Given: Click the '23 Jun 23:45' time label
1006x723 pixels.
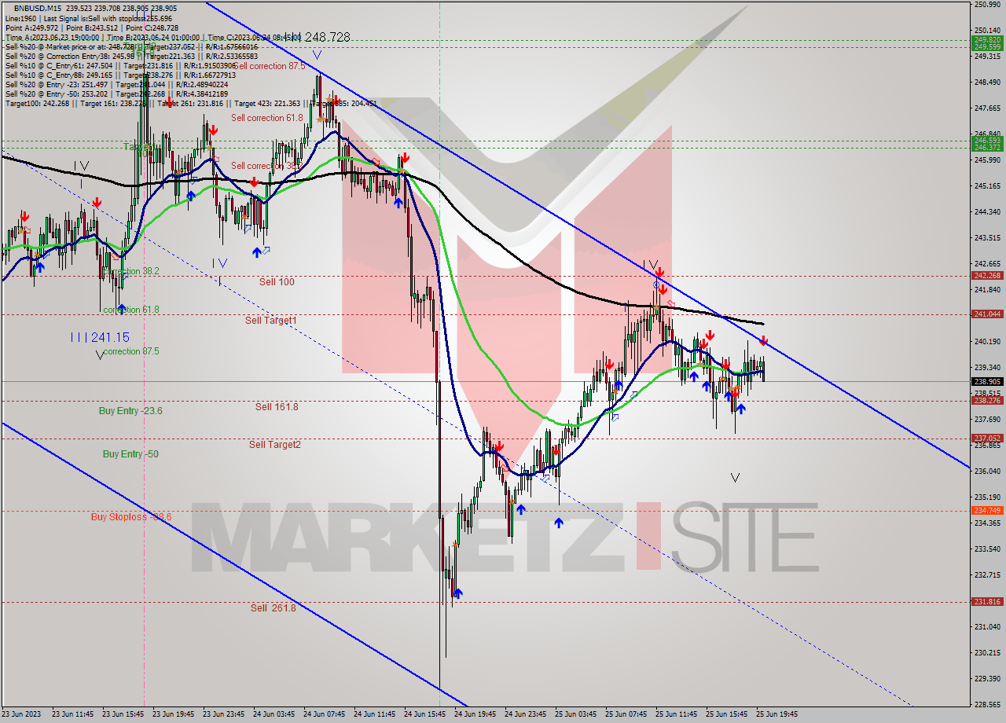Looking at the screenshot, I should tap(224, 714).
